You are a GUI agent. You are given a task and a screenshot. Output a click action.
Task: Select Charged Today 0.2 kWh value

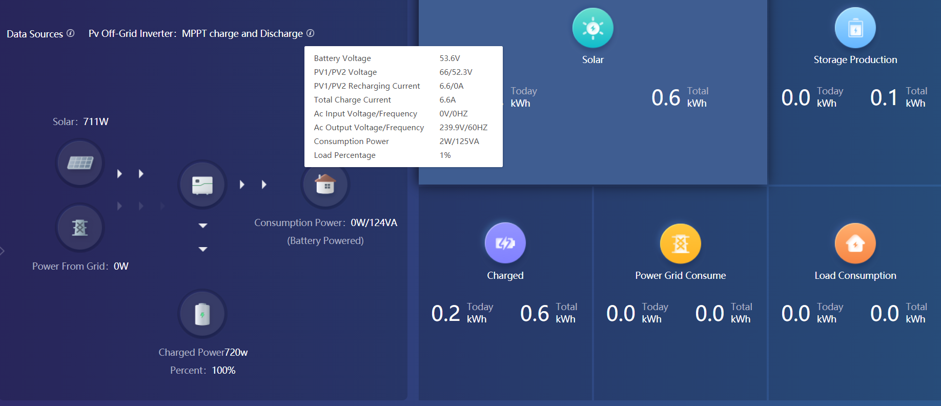coord(462,313)
